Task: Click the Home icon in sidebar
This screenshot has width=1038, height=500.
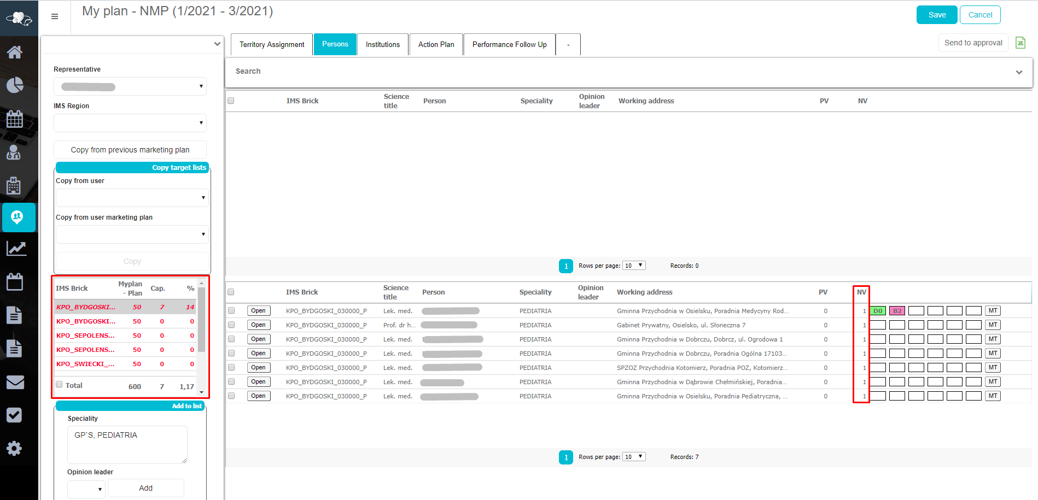Action: [x=15, y=52]
